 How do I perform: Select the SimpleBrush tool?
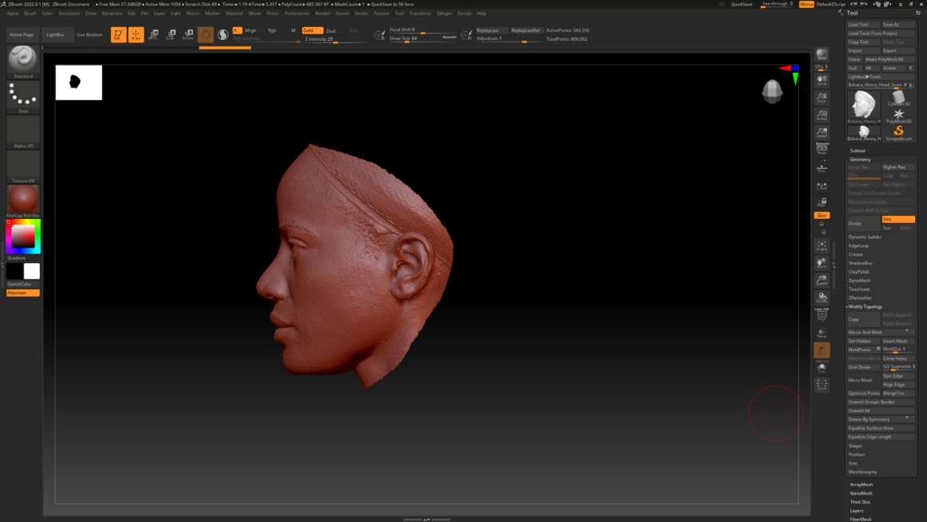(898, 133)
